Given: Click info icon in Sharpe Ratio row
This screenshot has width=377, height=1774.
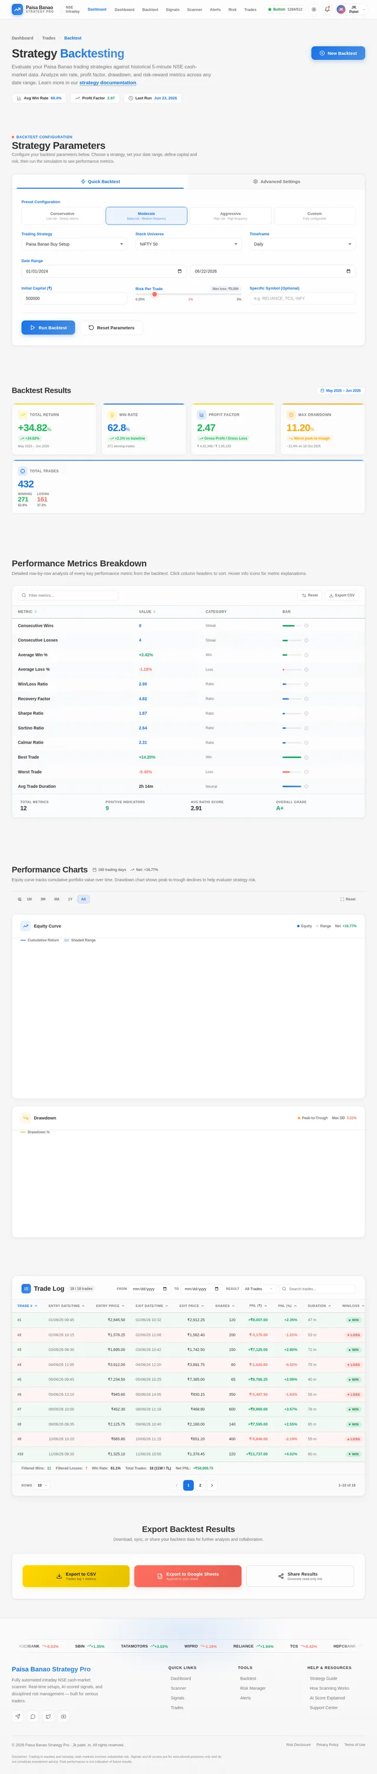Looking at the screenshot, I should tap(306, 714).
